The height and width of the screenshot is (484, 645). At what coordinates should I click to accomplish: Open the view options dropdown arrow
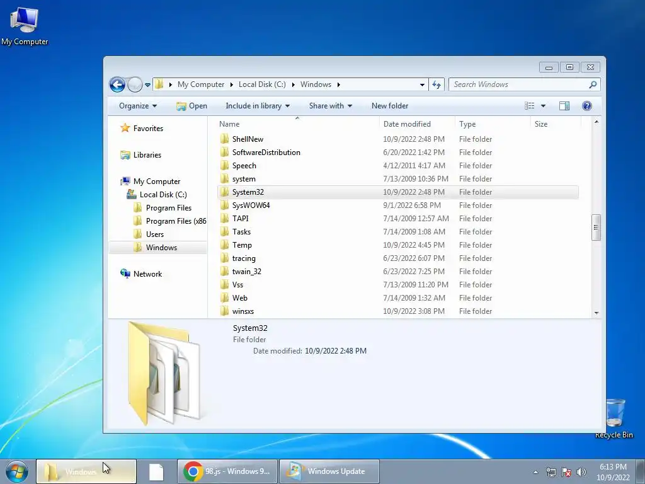pyautogui.click(x=543, y=106)
